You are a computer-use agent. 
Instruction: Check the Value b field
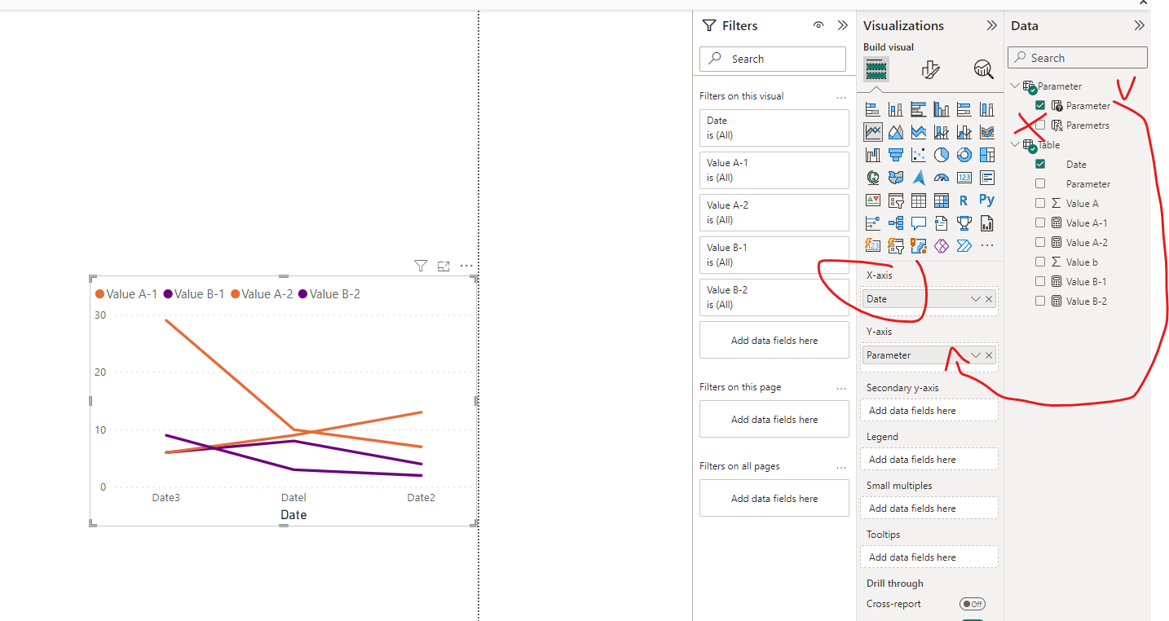(1040, 262)
